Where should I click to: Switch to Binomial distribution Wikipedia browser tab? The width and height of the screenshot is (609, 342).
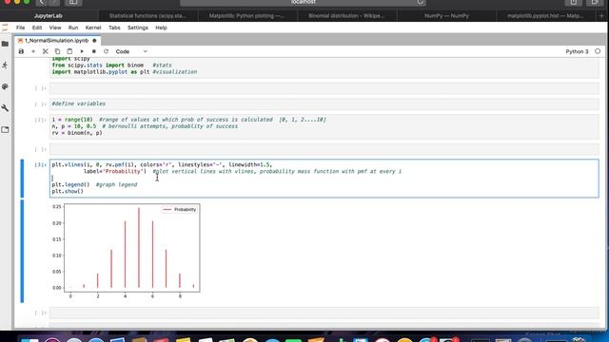point(346,16)
